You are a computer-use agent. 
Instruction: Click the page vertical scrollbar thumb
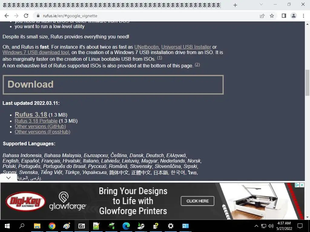coord(307,83)
